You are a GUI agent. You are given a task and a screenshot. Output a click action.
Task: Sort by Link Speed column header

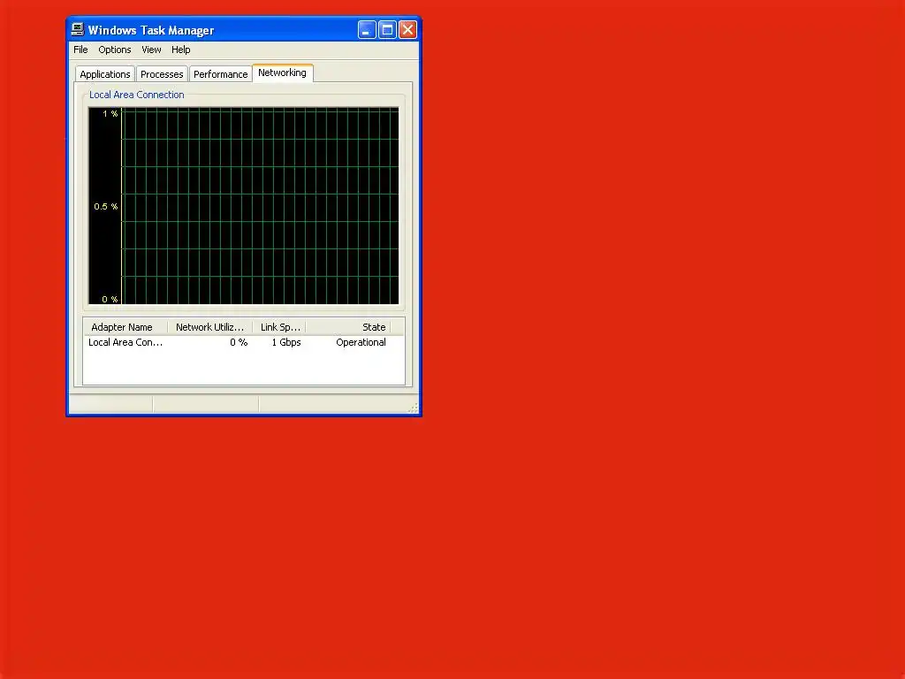(279, 327)
